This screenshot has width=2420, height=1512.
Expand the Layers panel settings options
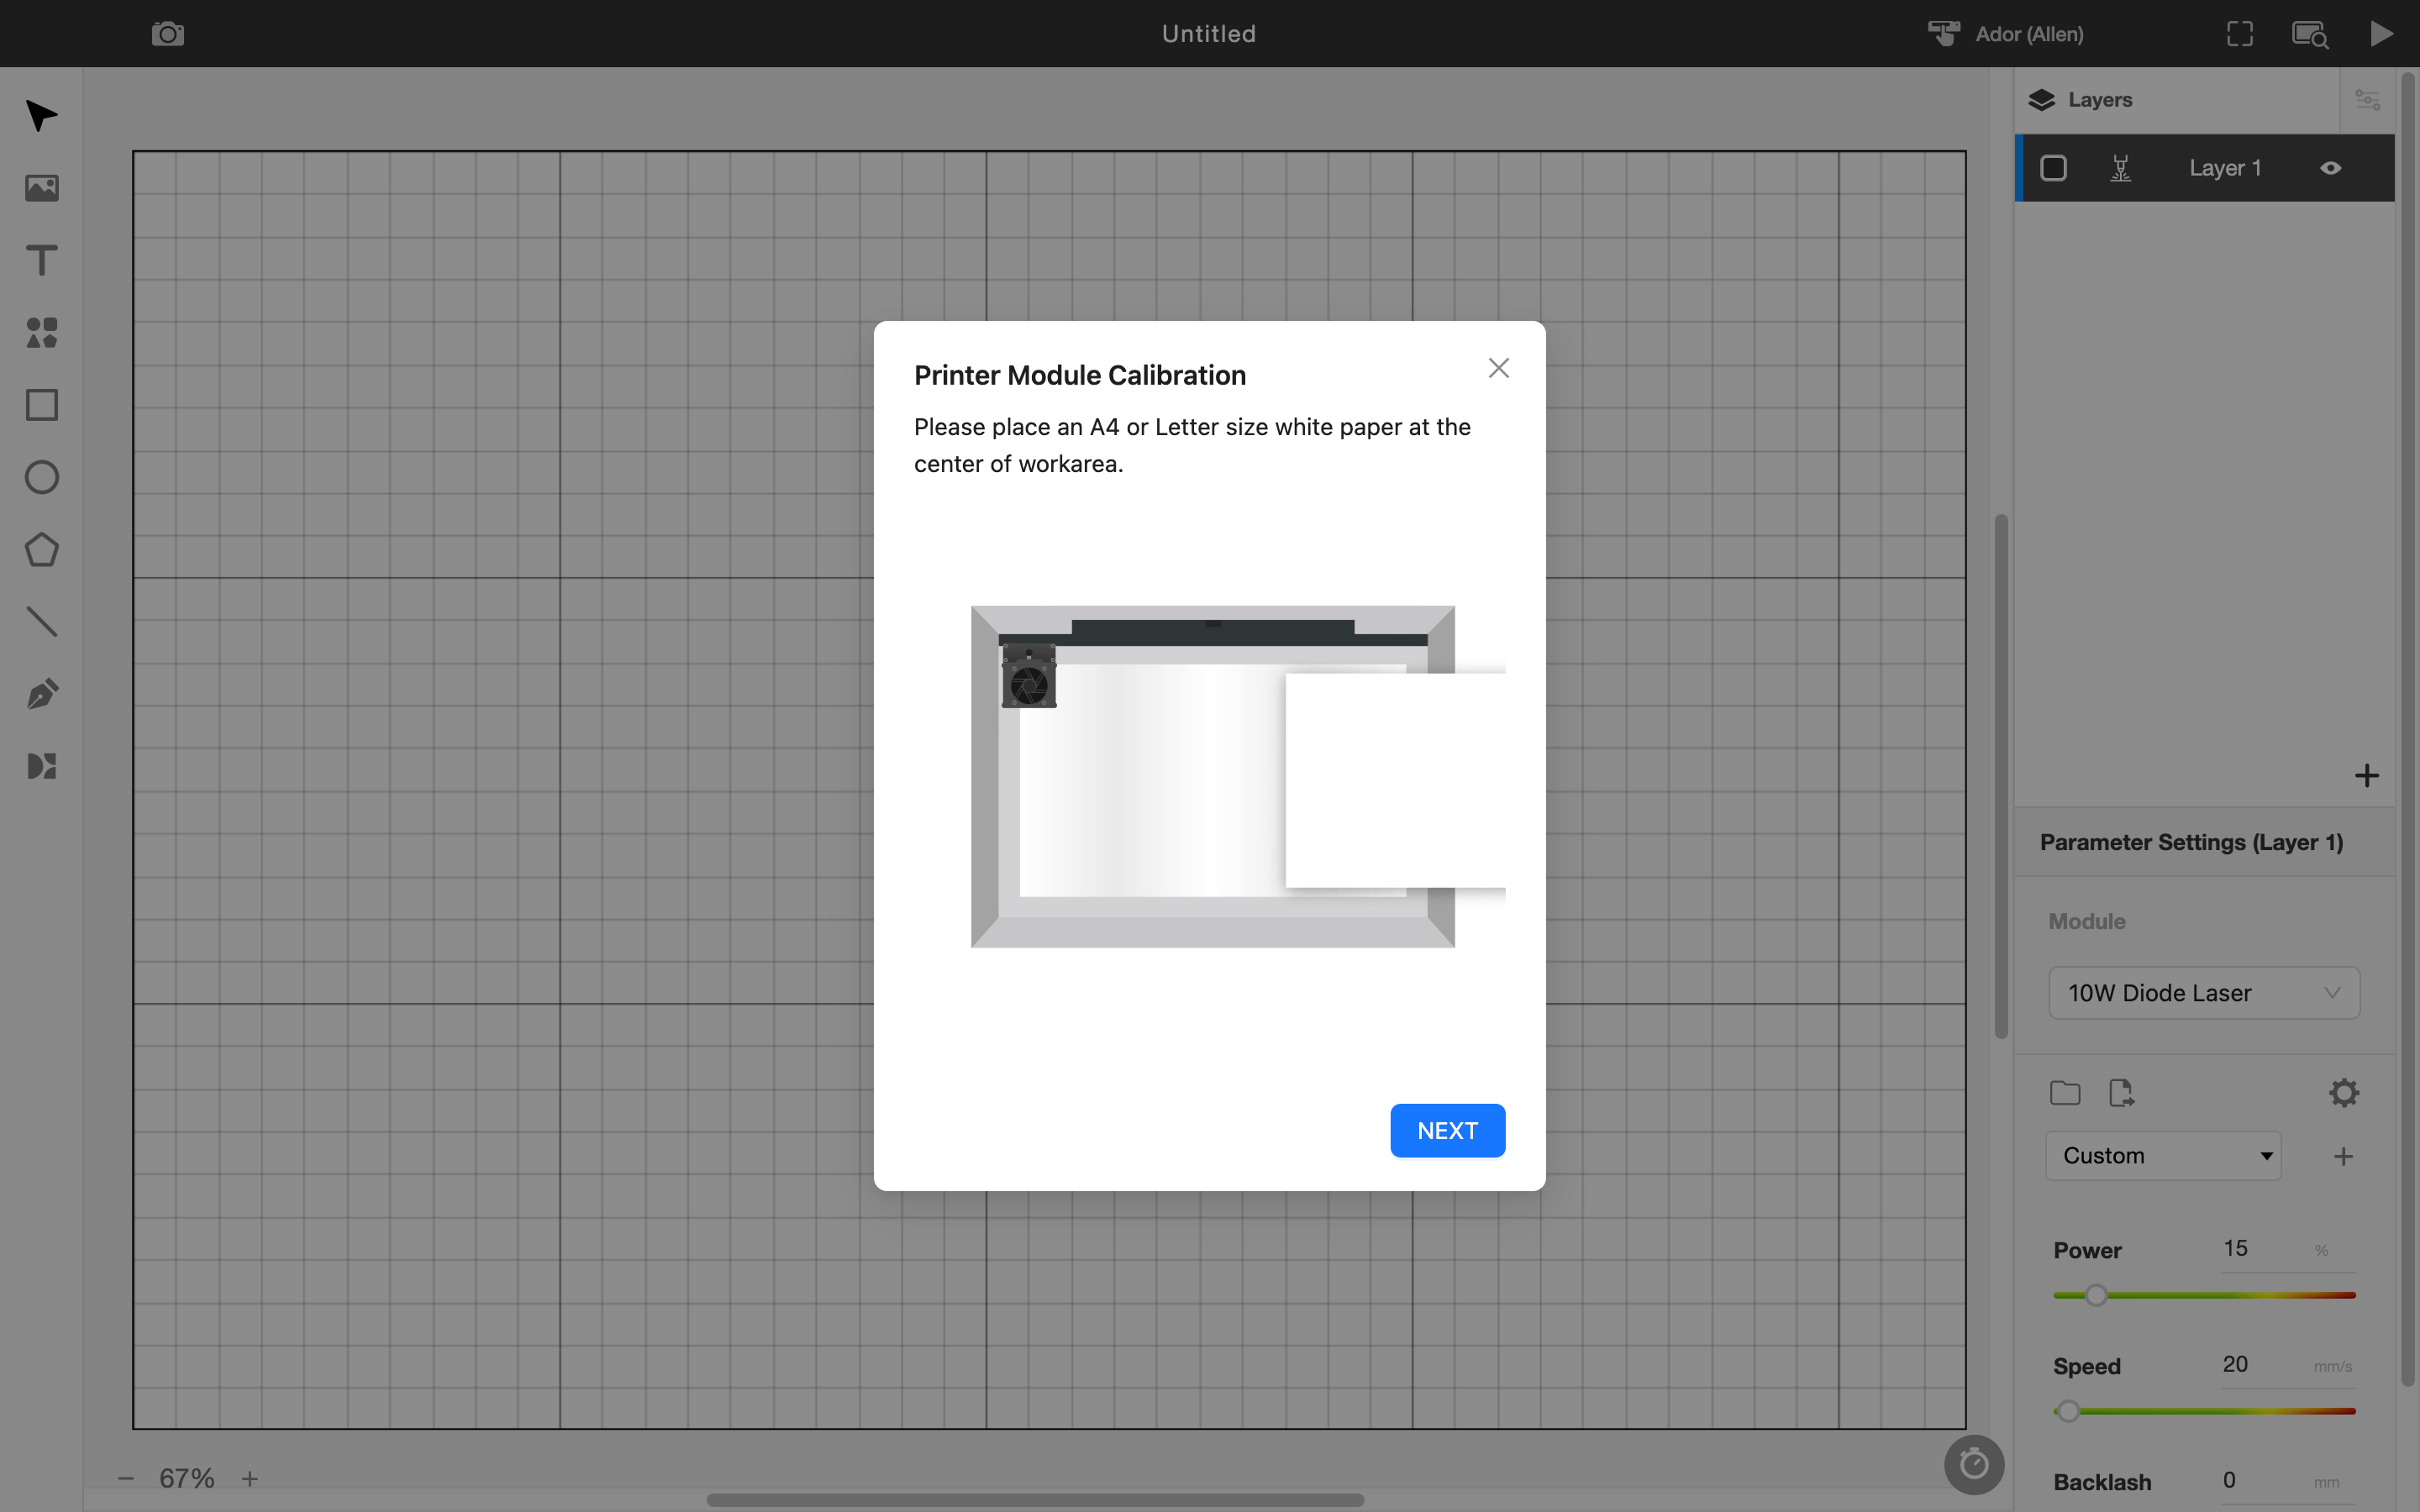pyautogui.click(x=2367, y=99)
